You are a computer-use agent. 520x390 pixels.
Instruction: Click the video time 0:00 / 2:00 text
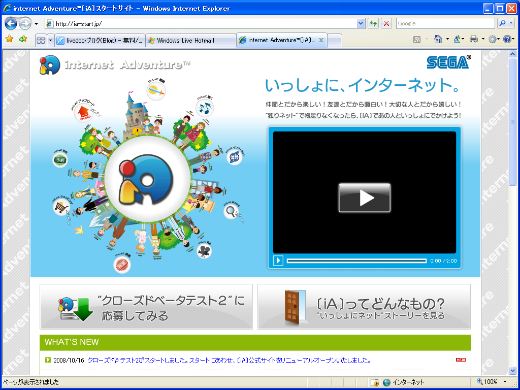[443, 261]
